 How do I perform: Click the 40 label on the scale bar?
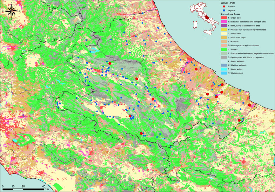point(43,186)
